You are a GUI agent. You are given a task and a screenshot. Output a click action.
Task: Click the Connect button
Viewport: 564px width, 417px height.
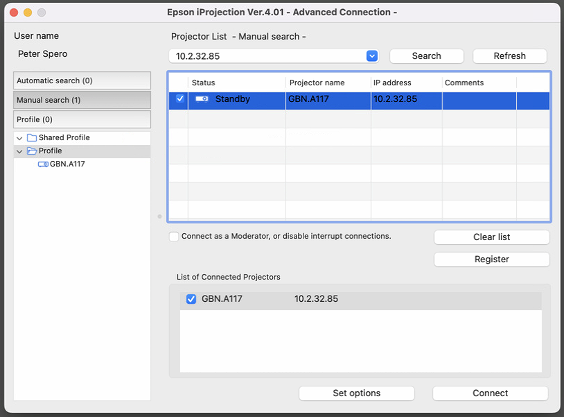tap(491, 393)
